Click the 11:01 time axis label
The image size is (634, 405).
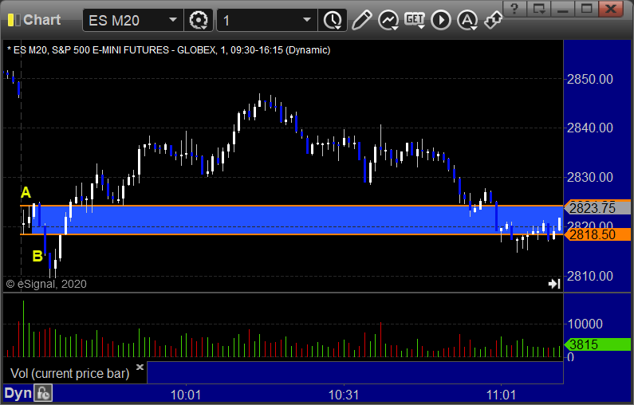[x=501, y=395]
